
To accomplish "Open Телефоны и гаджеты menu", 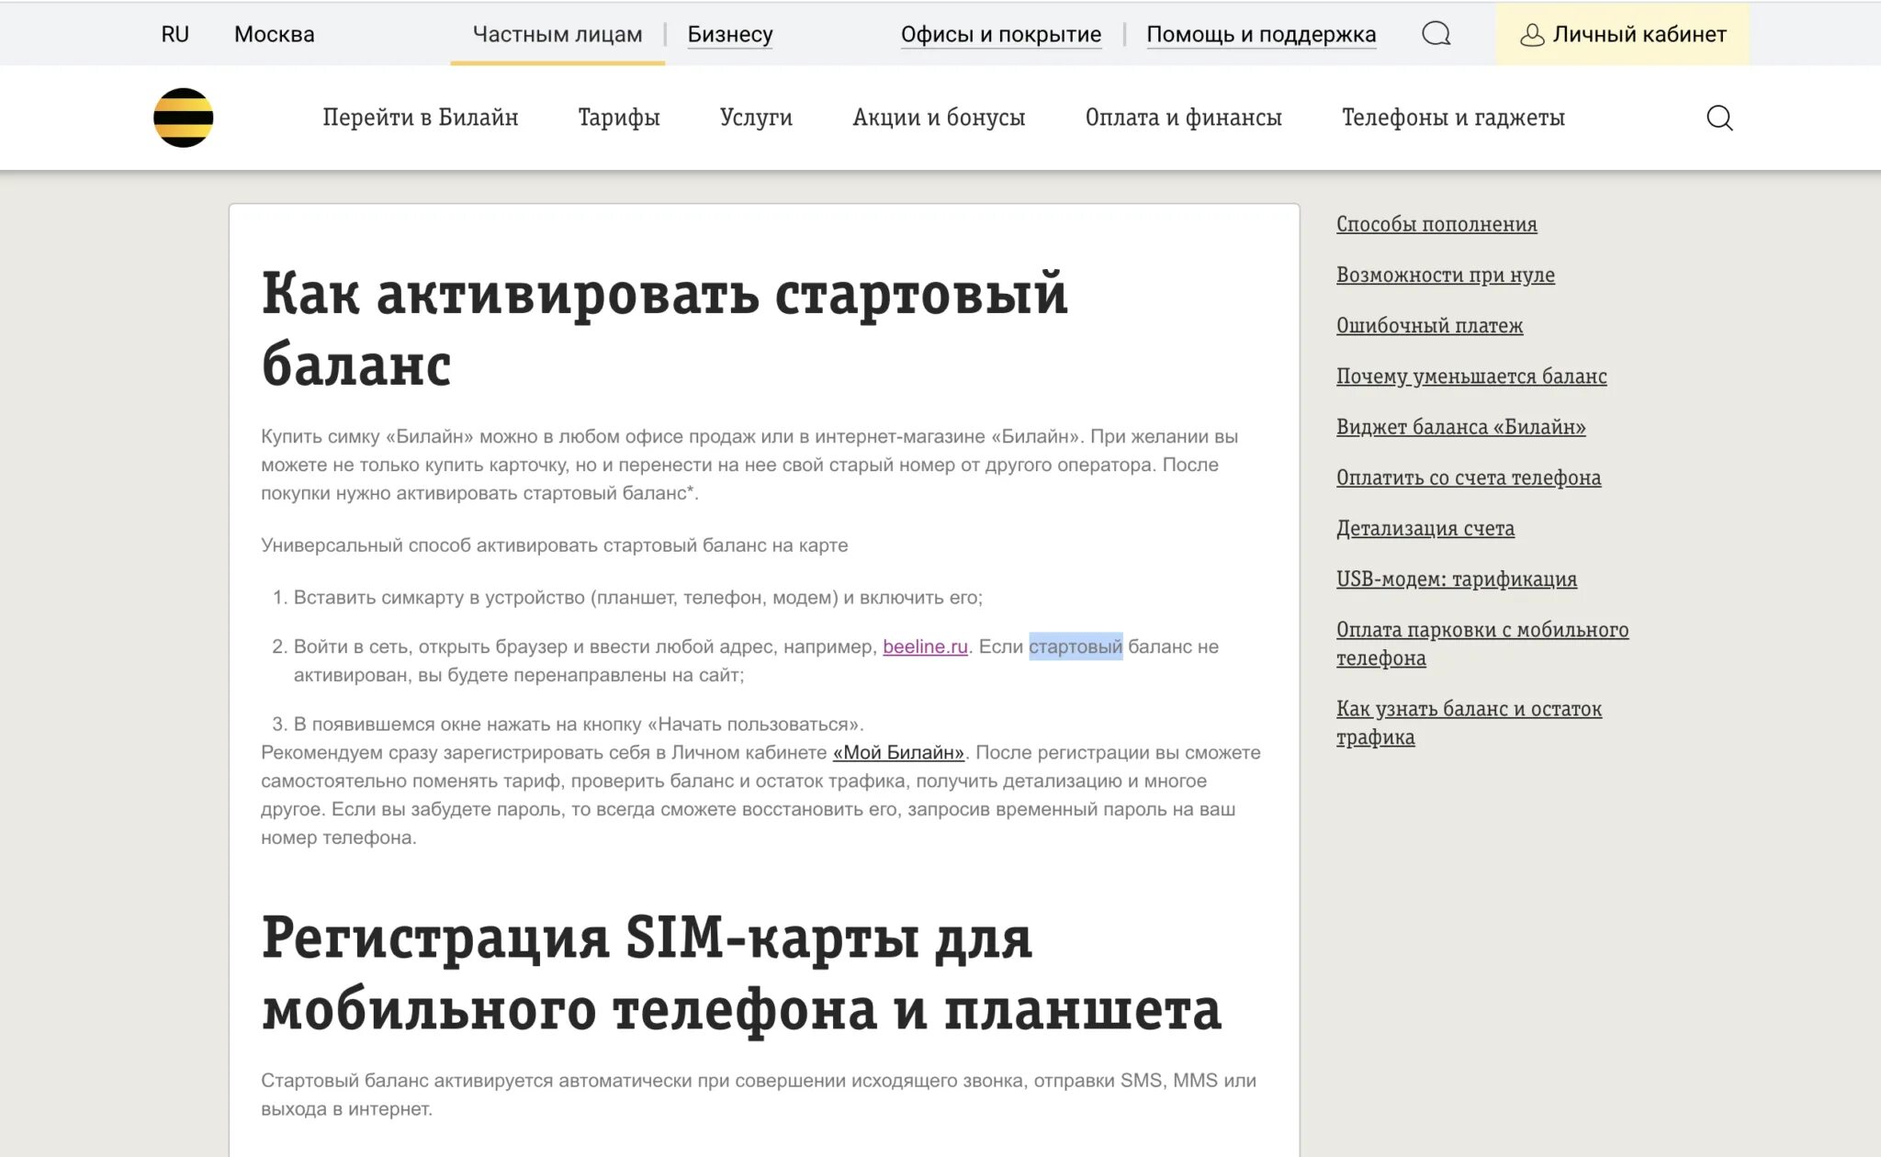I will tap(1453, 118).
